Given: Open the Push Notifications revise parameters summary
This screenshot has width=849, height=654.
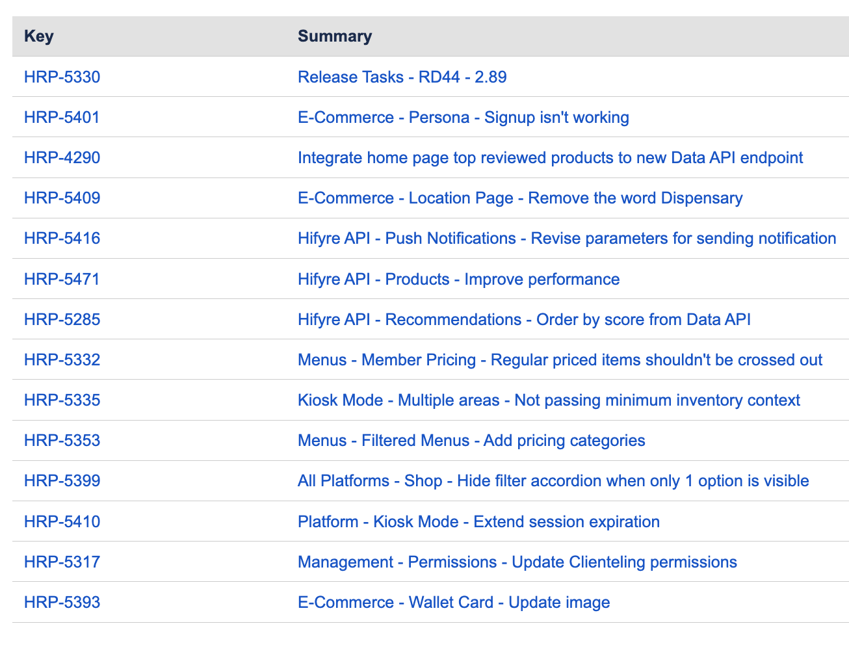Looking at the screenshot, I should [566, 239].
